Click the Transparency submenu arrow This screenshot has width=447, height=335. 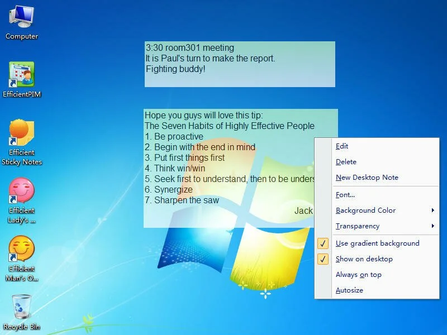(x=433, y=226)
